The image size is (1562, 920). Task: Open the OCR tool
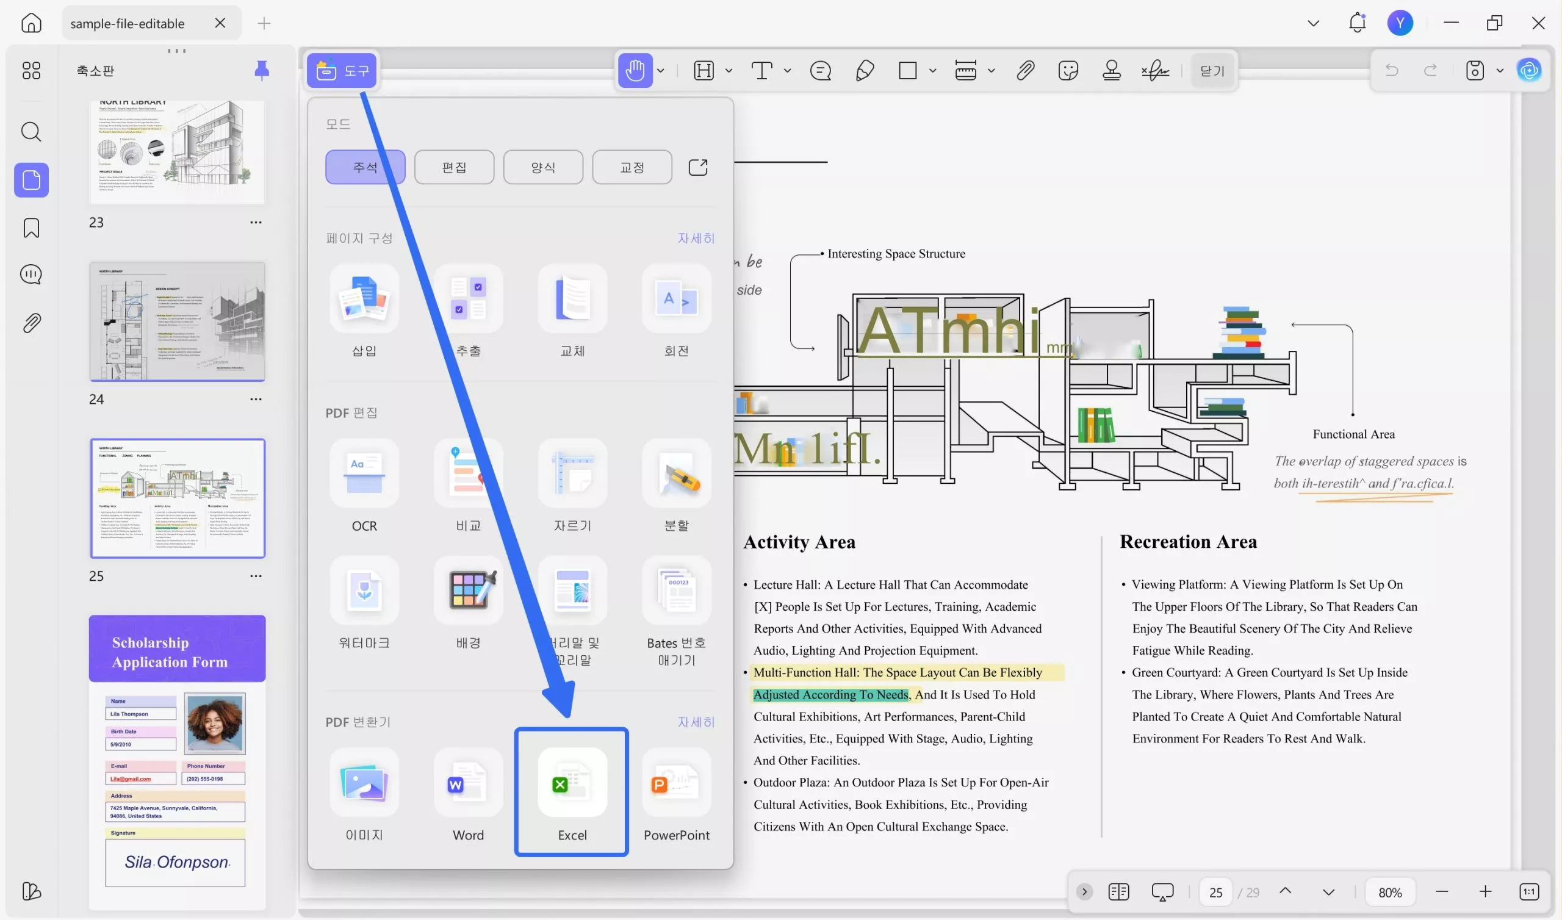364,472
